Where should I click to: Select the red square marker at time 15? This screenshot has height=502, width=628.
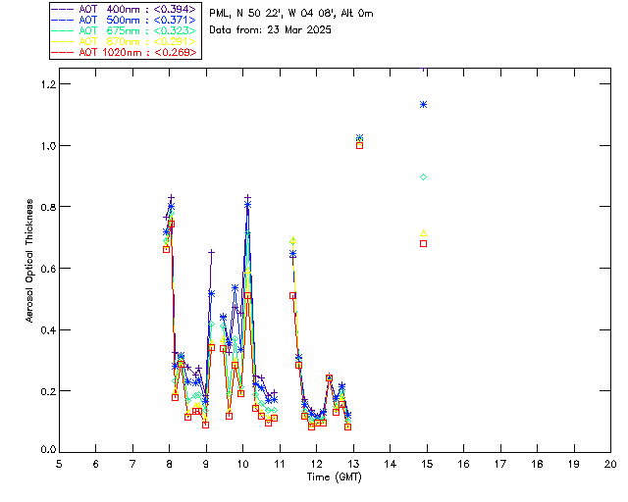pyautogui.click(x=423, y=243)
